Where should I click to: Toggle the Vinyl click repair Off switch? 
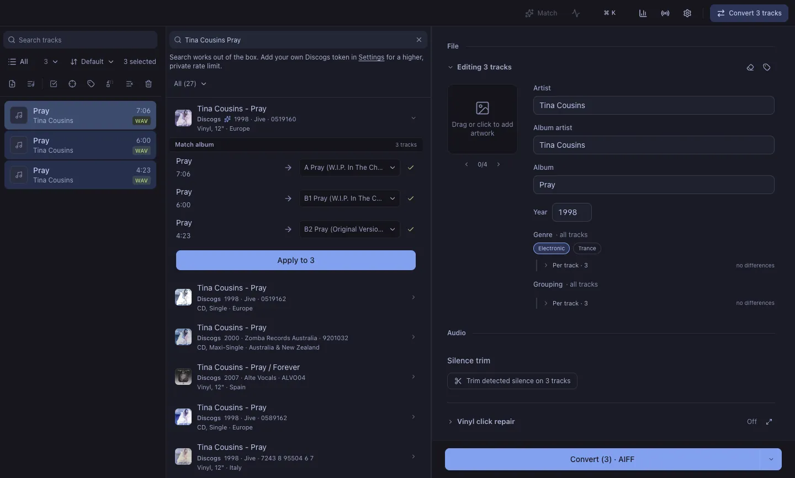pos(752,422)
